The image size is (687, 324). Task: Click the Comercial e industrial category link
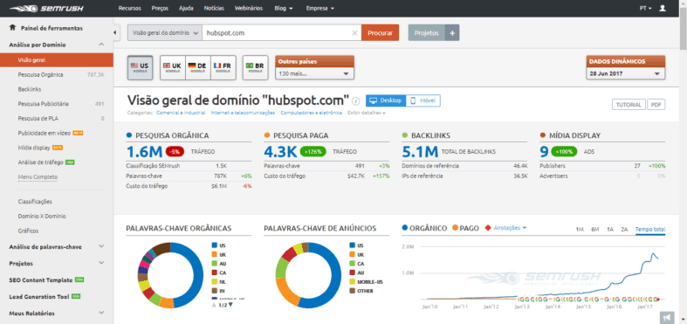coord(182,113)
